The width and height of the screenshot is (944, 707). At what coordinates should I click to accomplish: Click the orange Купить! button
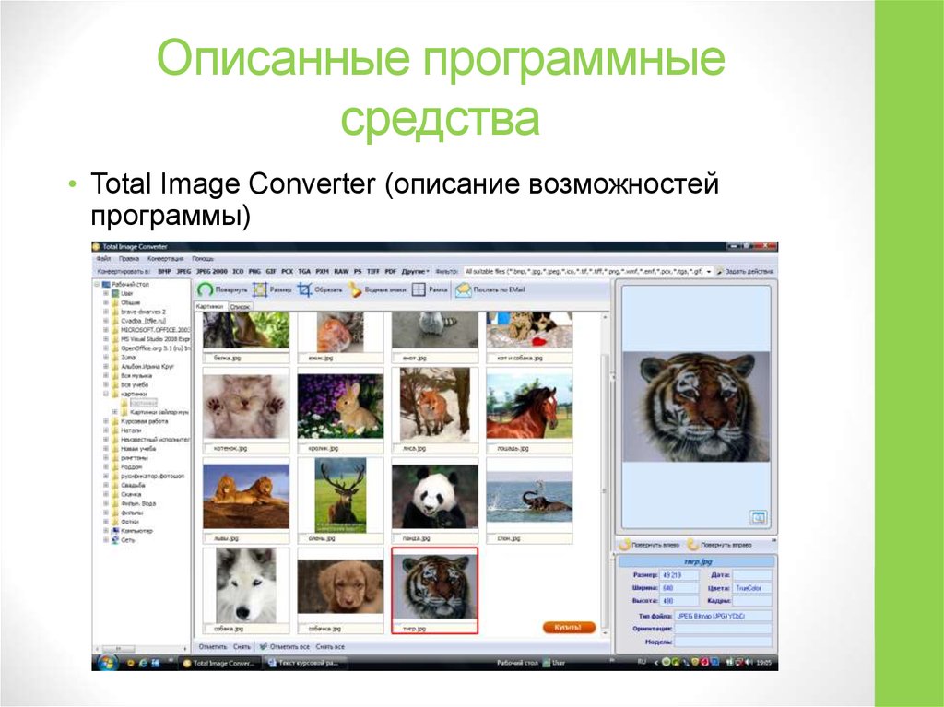(x=570, y=626)
